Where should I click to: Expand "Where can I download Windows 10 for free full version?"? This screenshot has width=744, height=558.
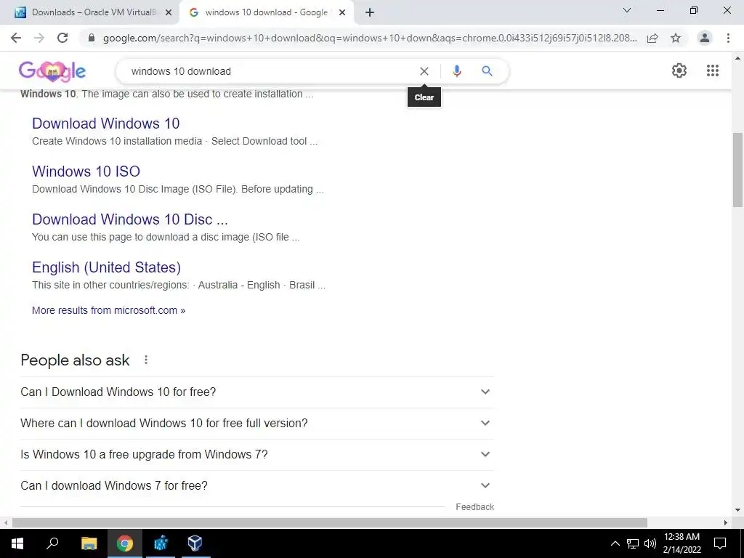(x=257, y=424)
